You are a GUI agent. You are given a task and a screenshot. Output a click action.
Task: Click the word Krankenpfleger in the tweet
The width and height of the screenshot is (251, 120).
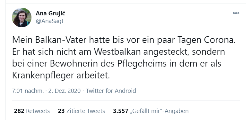point(43,76)
